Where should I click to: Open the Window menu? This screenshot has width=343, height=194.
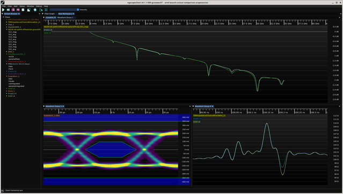coord(31,6)
